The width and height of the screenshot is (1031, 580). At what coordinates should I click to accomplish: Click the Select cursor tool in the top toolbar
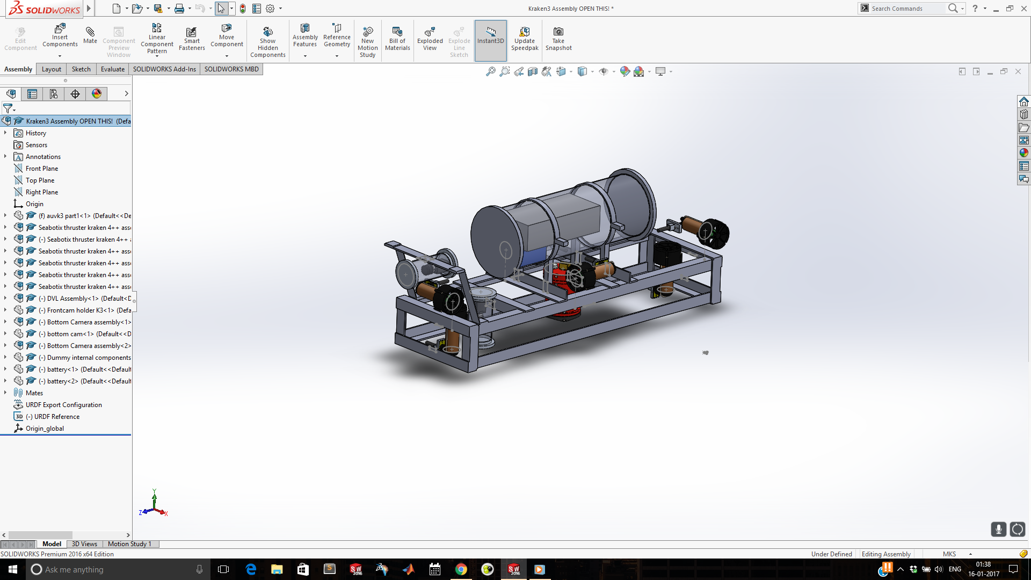221,9
